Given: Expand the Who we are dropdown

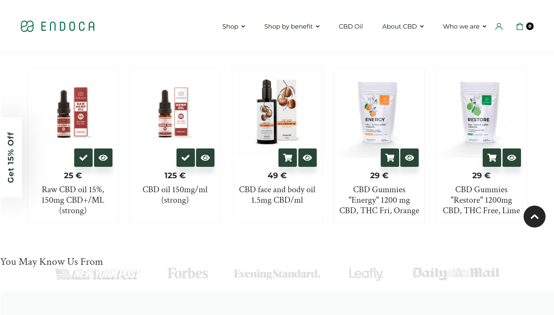Looking at the screenshot, I should [465, 27].
